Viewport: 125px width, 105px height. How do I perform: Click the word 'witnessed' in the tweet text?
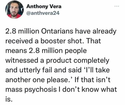tap(22, 60)
